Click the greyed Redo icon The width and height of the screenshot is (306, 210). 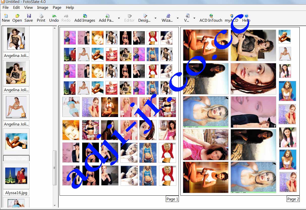coord(66,18)
